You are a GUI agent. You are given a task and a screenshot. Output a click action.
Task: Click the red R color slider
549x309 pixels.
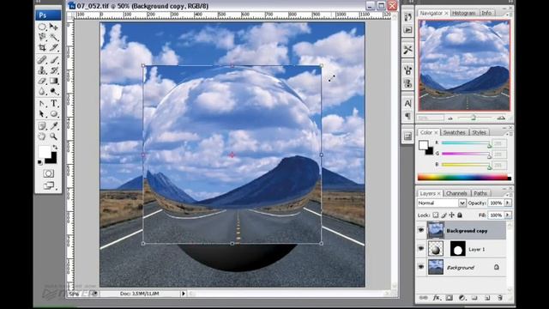(x=466, y=143)
